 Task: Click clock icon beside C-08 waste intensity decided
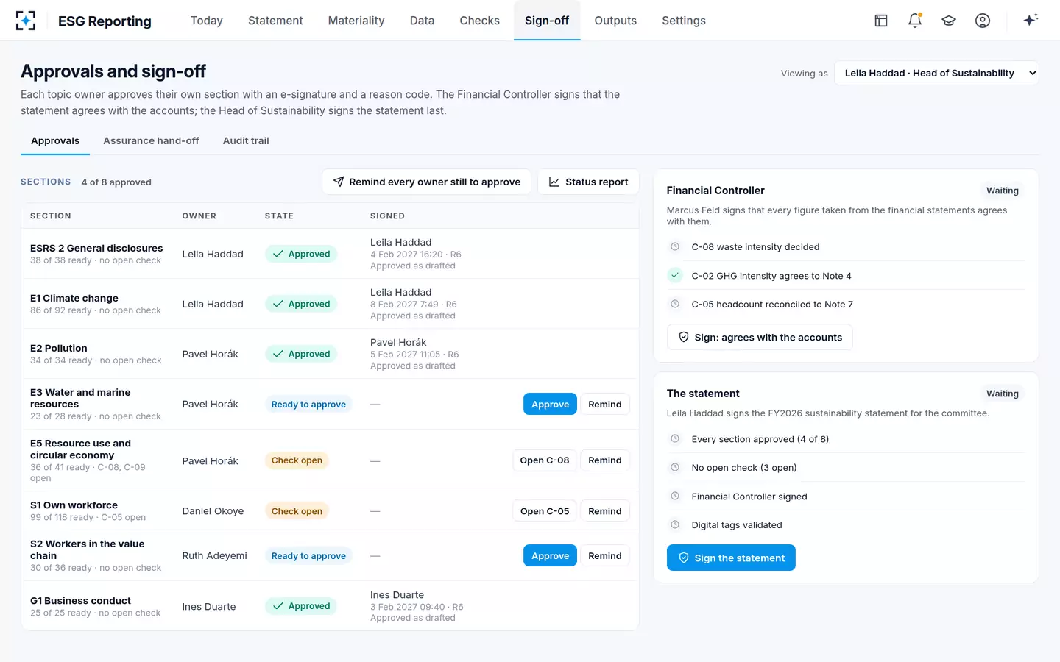tap(675, 246)
